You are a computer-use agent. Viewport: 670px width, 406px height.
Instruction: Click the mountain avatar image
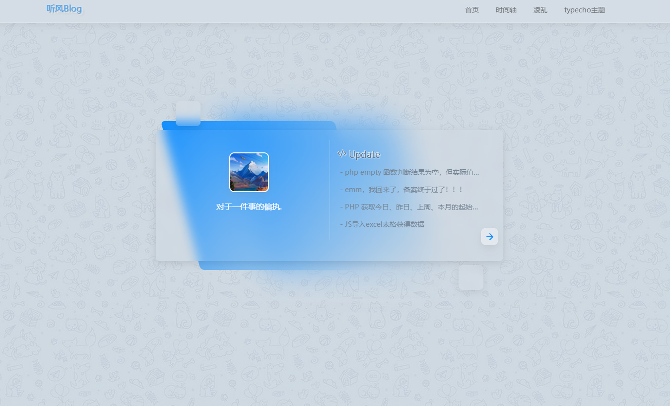click(249, 172)
